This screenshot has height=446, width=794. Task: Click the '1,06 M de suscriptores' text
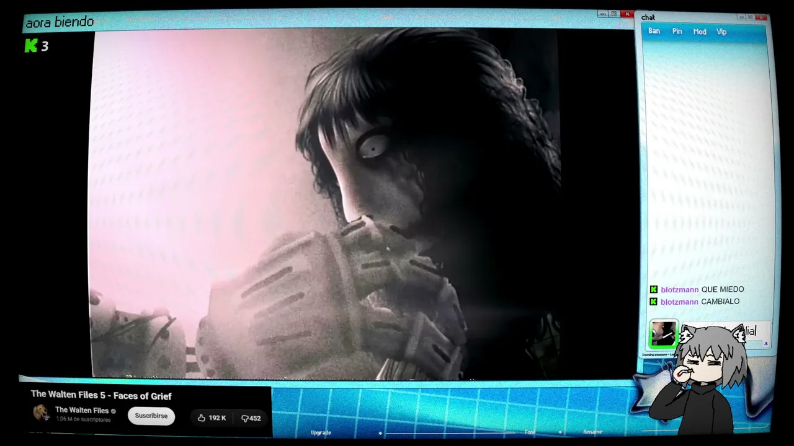pos(83,419)
